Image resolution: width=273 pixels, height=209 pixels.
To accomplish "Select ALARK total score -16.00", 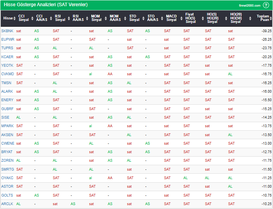I will tap(266, 91).
